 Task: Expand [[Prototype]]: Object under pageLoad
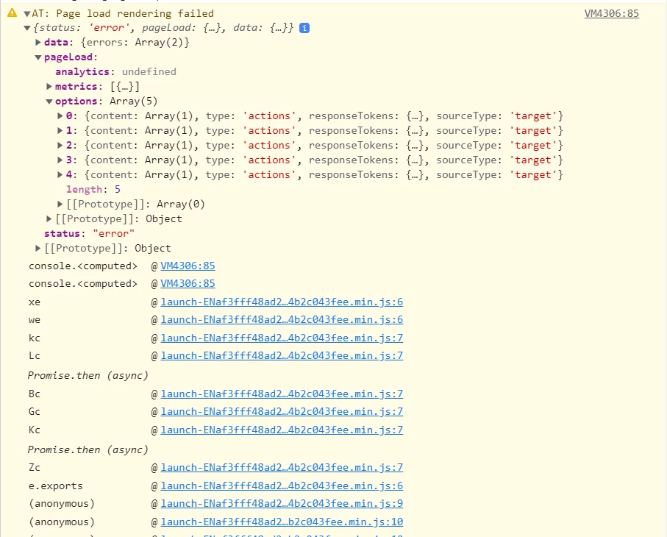pyautogui.click(x=49, y=218)
